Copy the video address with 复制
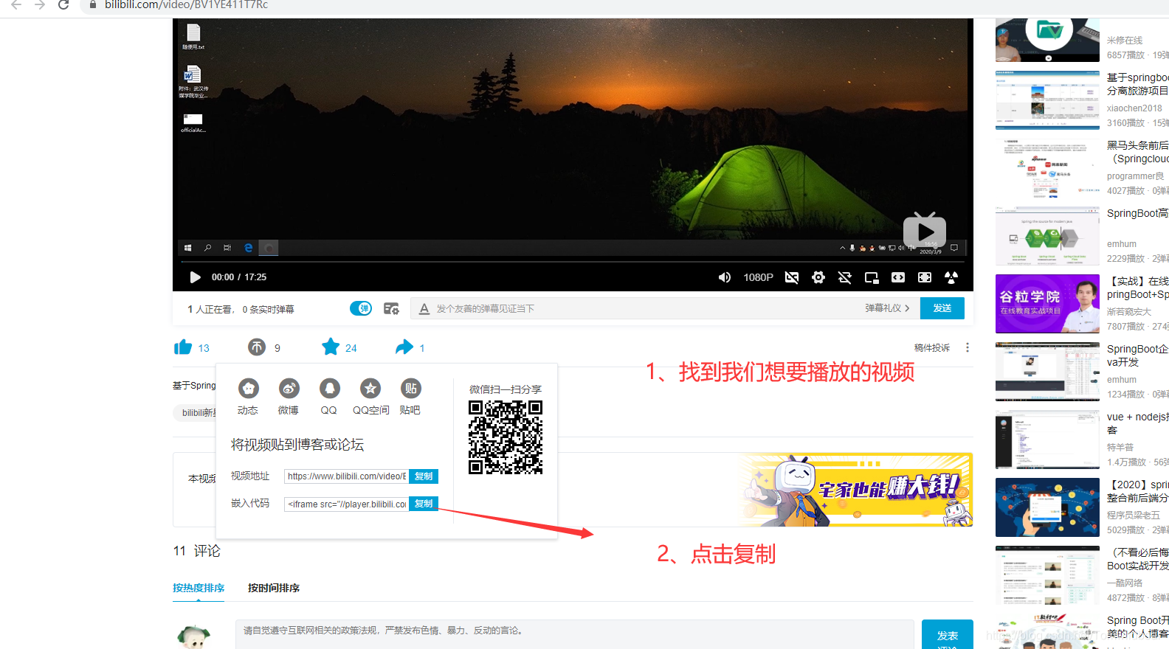Image resolution: width=1169 pixels, height=649 pixels. coord(424,476)
